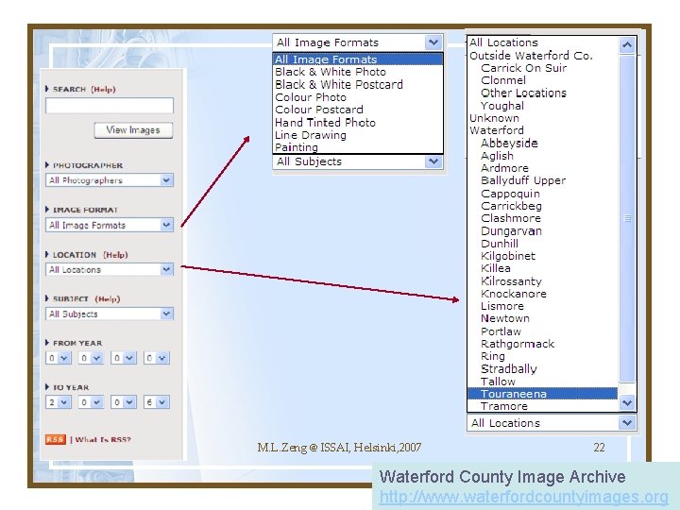Open the To Year dropdown showing 2
Viewport: 680px width, 510px height.
tap(59, 402)
